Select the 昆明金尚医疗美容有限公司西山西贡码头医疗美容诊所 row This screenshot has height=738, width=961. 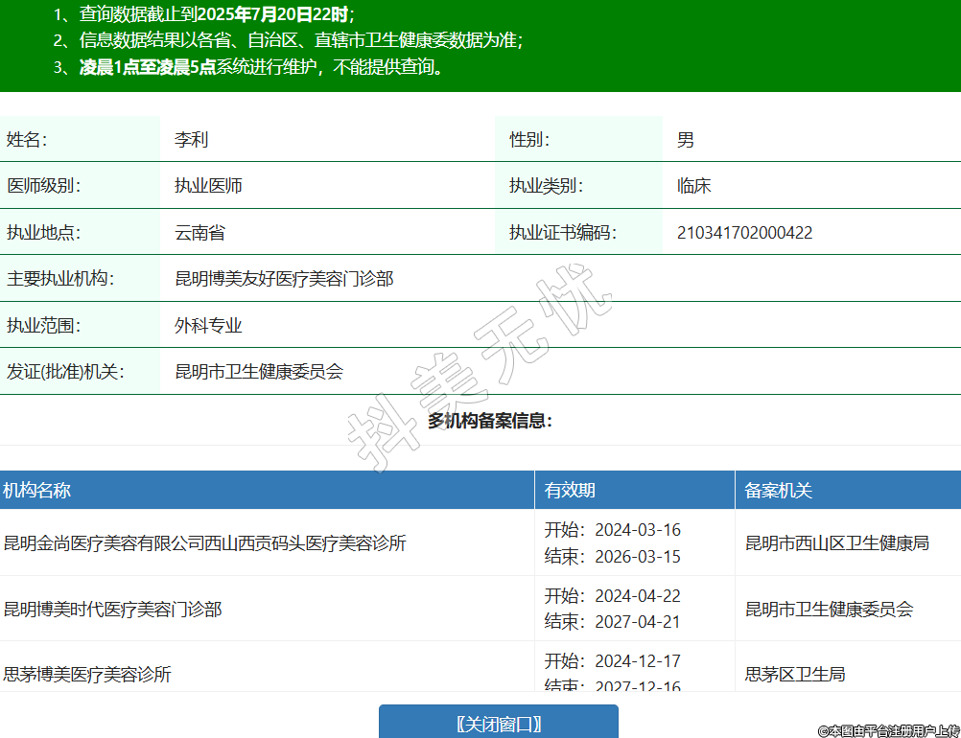click(x=205, y=543)
